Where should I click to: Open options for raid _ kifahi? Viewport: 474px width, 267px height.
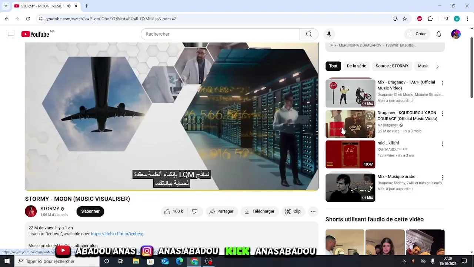point(442,144)
